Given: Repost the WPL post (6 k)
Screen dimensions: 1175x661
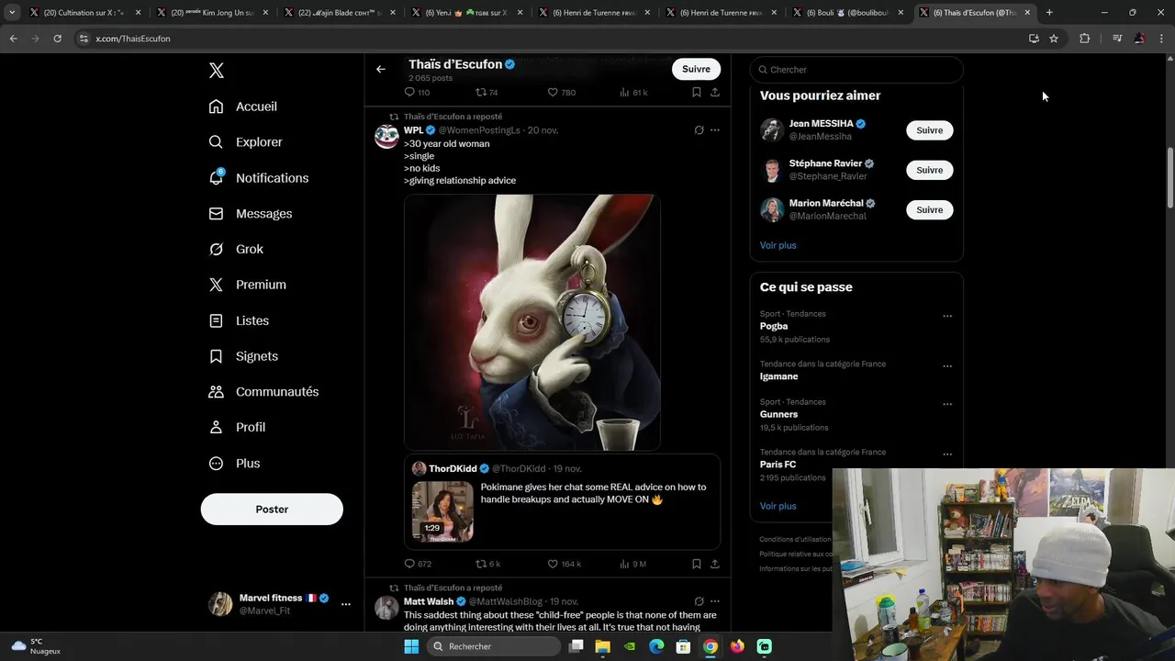Looking at the screenshot, I should click(x=487, y=564).
